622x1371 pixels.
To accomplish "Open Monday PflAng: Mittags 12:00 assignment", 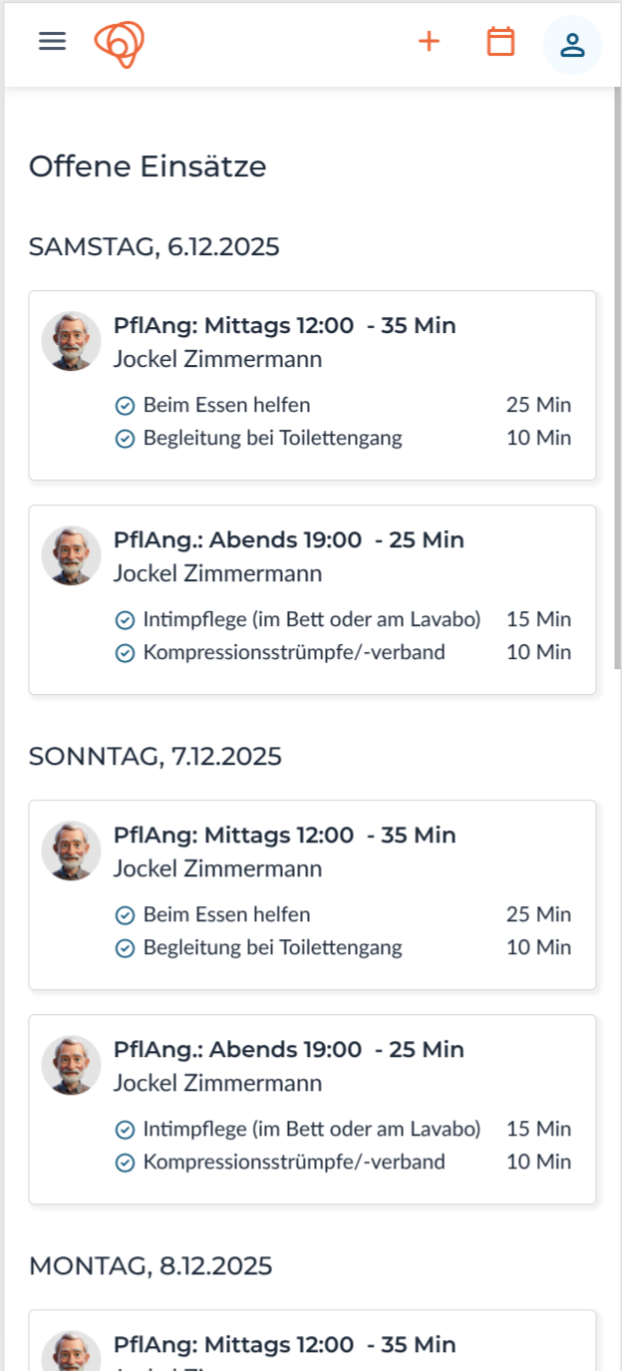I will 284,1345.
